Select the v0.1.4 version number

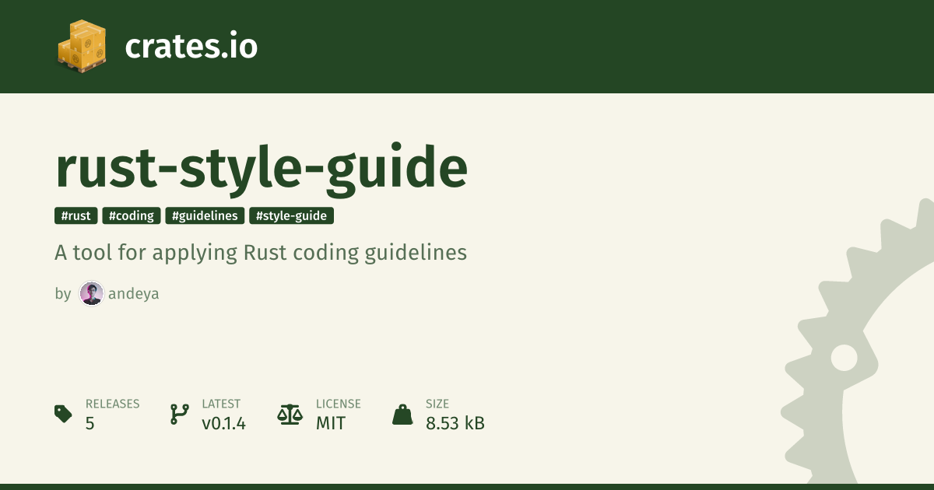[223, 424]
